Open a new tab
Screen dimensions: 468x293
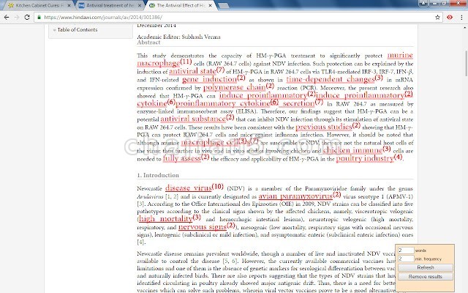tap(223, 5)
